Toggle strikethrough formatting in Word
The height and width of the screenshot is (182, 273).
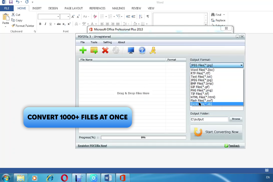tap(59, 24)
